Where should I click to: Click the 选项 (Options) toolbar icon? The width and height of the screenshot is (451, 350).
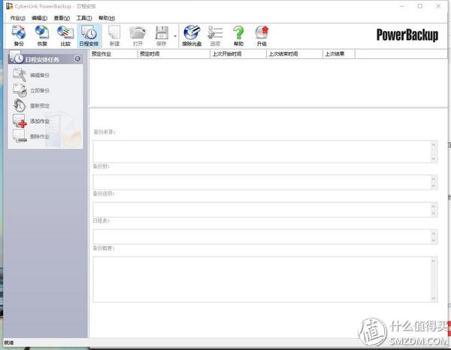pos(215,35)
